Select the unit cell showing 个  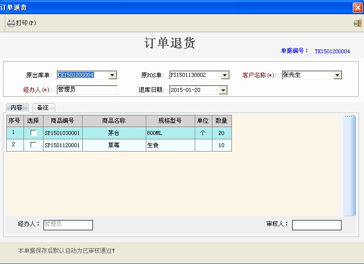point(204,133)
